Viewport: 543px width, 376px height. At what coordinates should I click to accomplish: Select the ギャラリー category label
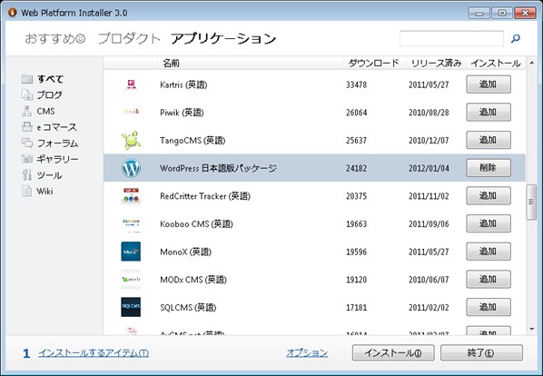tap(58, 159)
